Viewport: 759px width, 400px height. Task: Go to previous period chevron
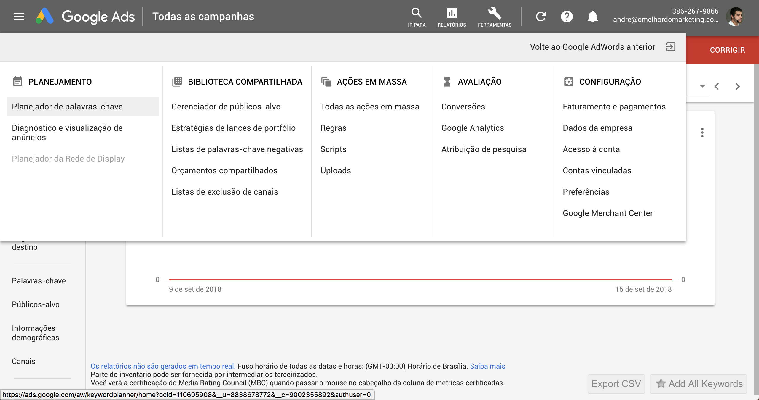pyautogui.click(x=717, y=86)
